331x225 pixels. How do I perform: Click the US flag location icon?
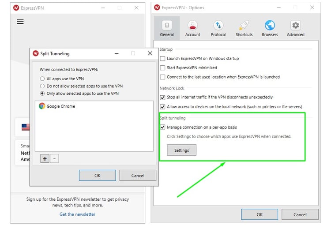pyautogui.click(x=26, y=127)
